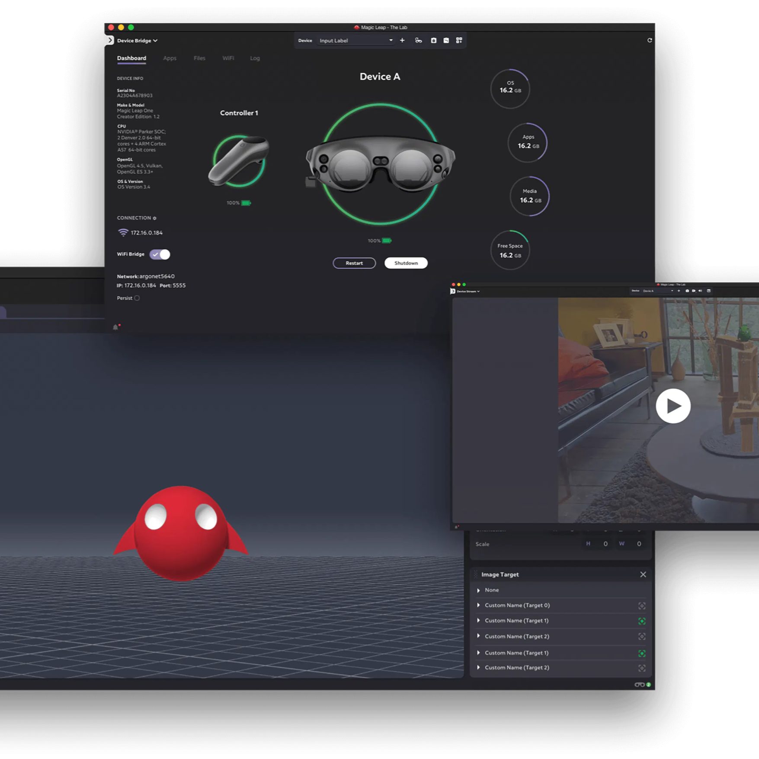Click the Free Space storage gauge
The height and width of the screenshot is (759, 759).
(x=510, y=250)
